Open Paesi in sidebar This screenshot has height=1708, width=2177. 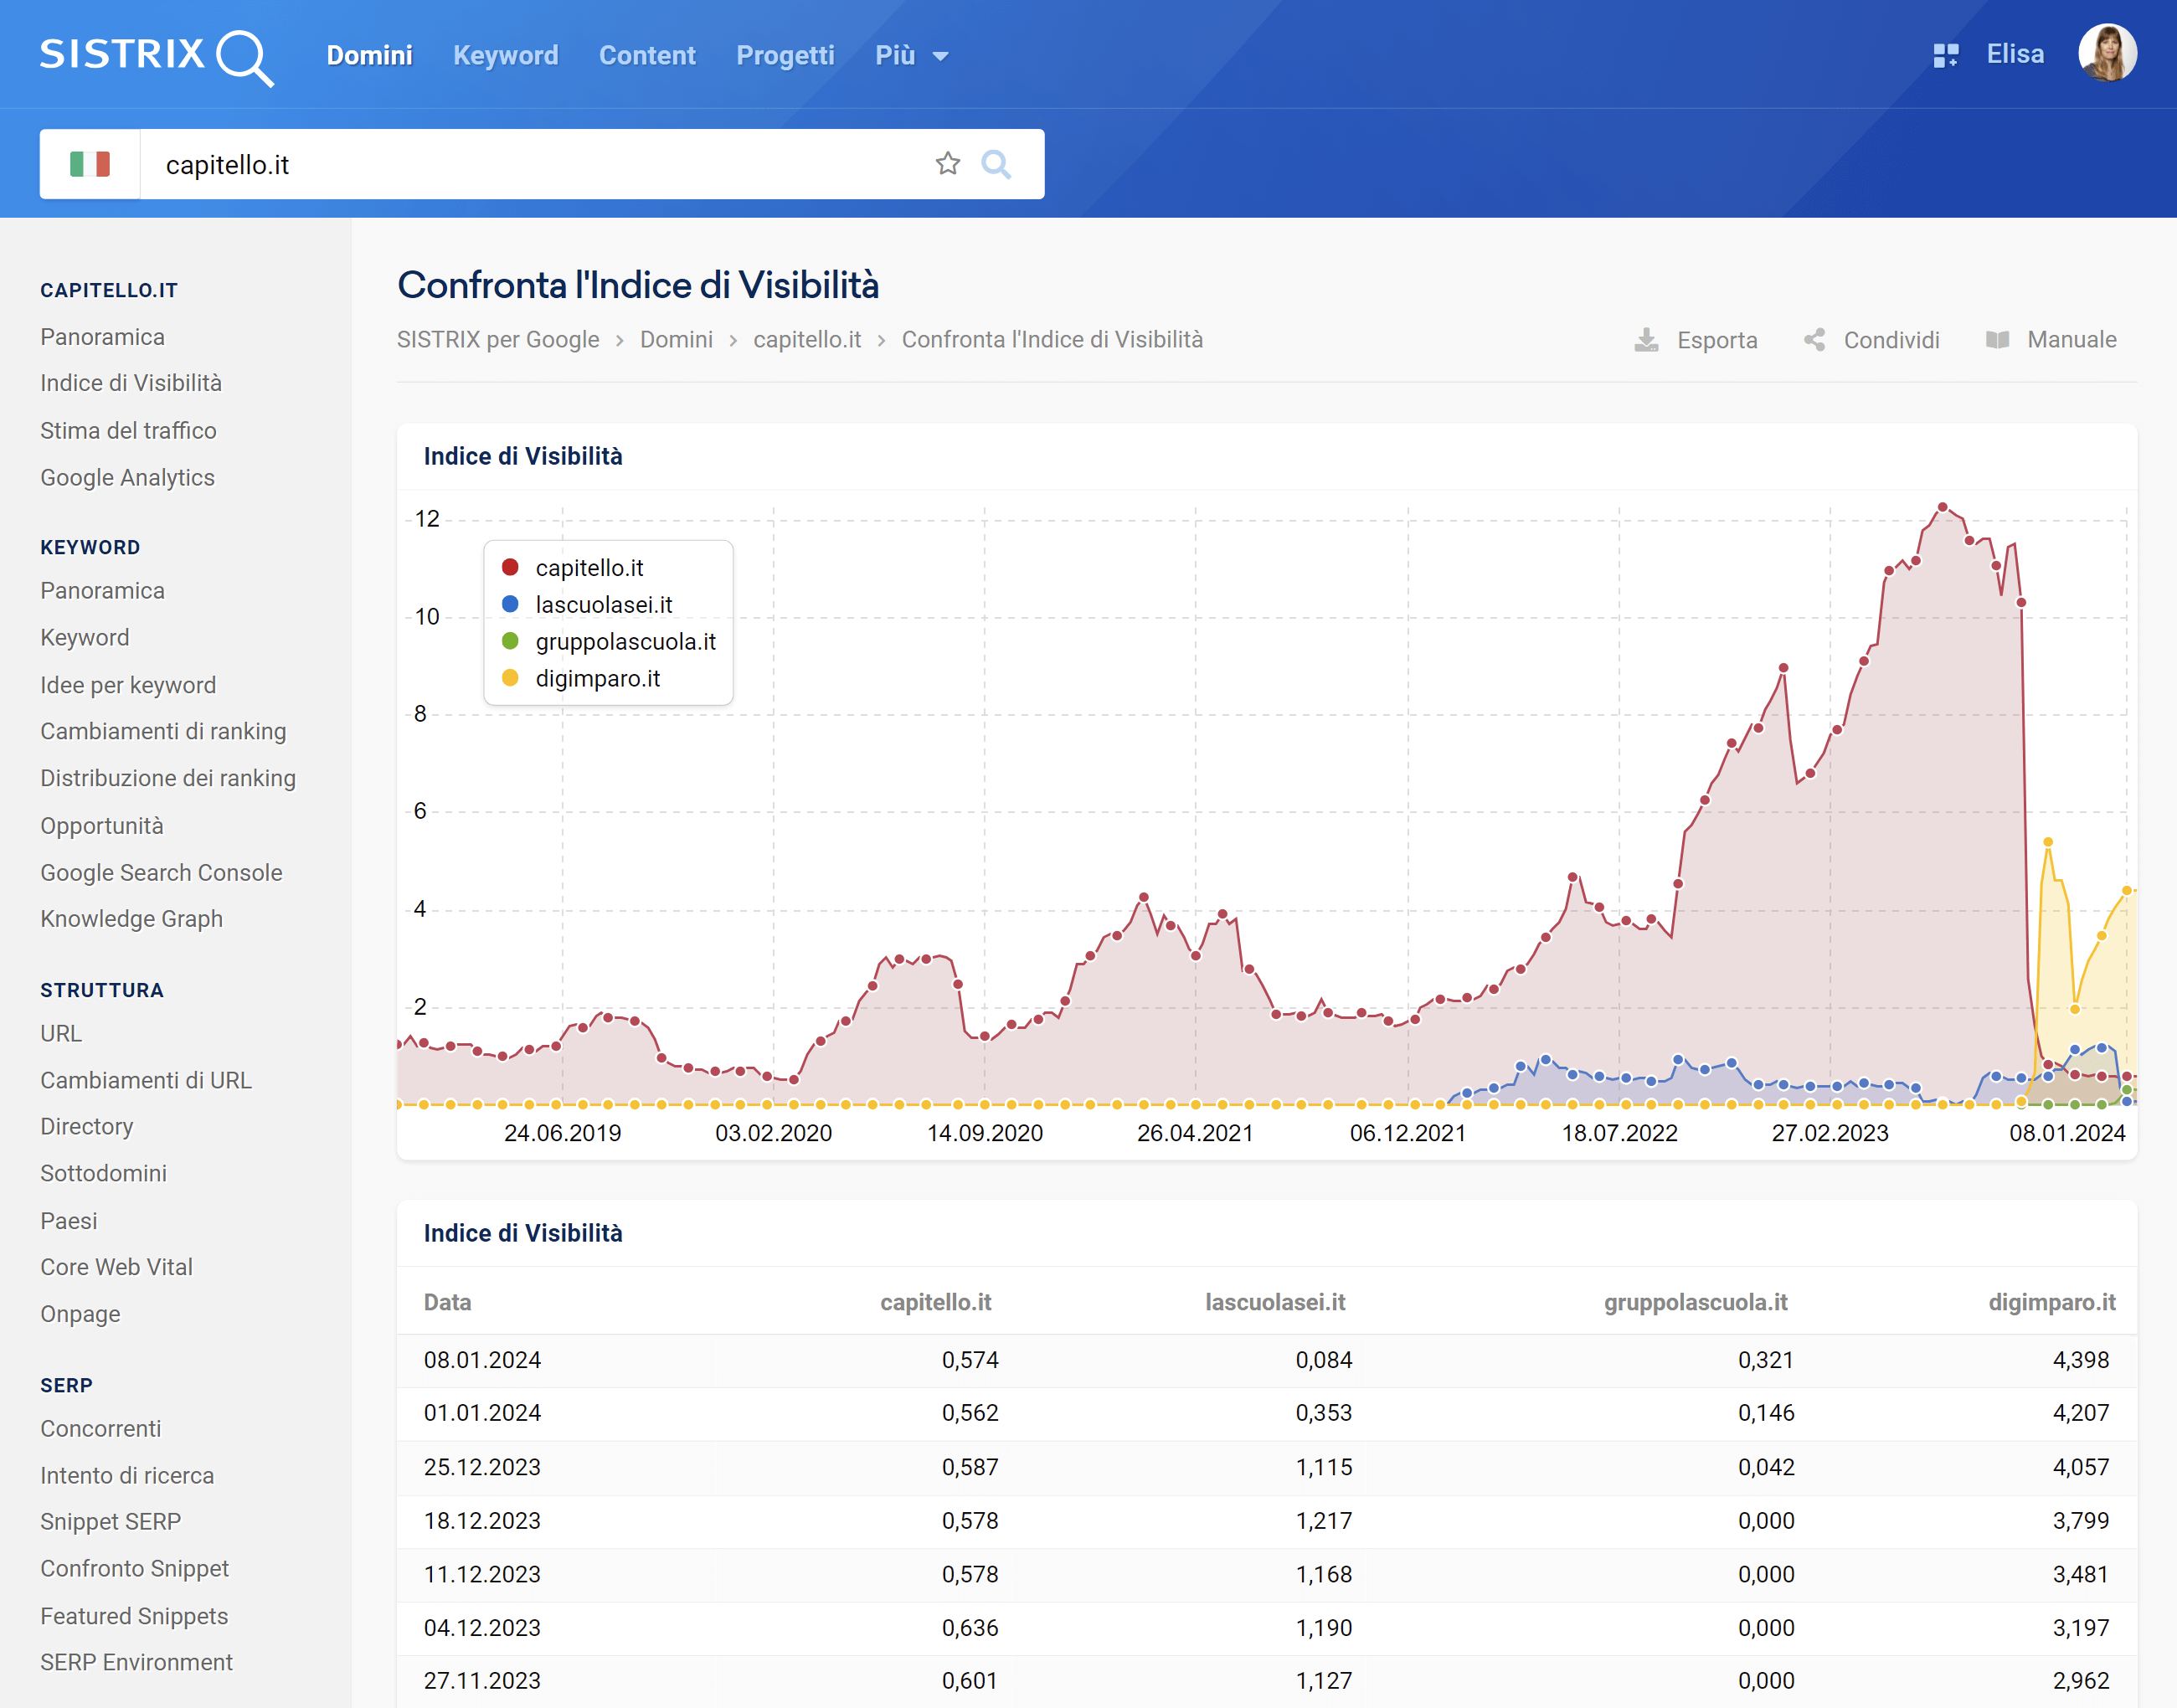pyautogui.click(x=69, y=1221)
